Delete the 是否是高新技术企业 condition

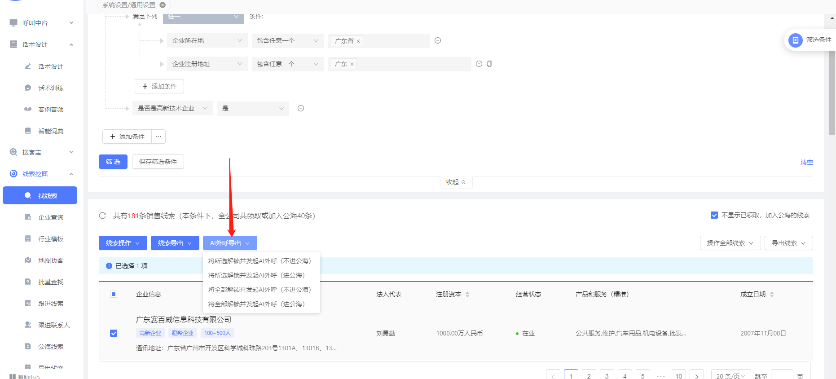[x=301, y=108]
